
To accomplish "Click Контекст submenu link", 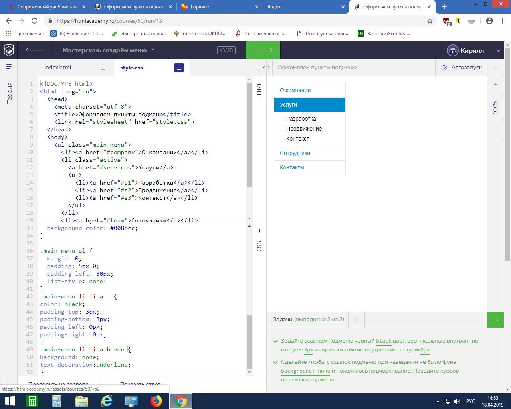I will coord(298,139).
